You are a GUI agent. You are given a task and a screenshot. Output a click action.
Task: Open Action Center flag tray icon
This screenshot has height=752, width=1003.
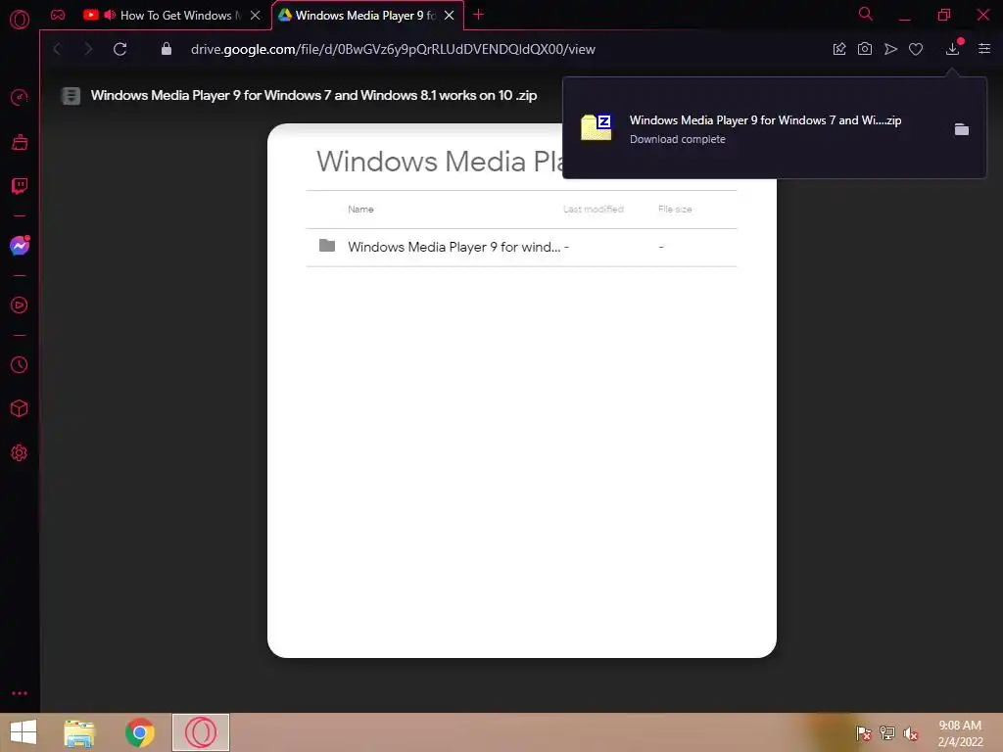[x=863, y=732]
